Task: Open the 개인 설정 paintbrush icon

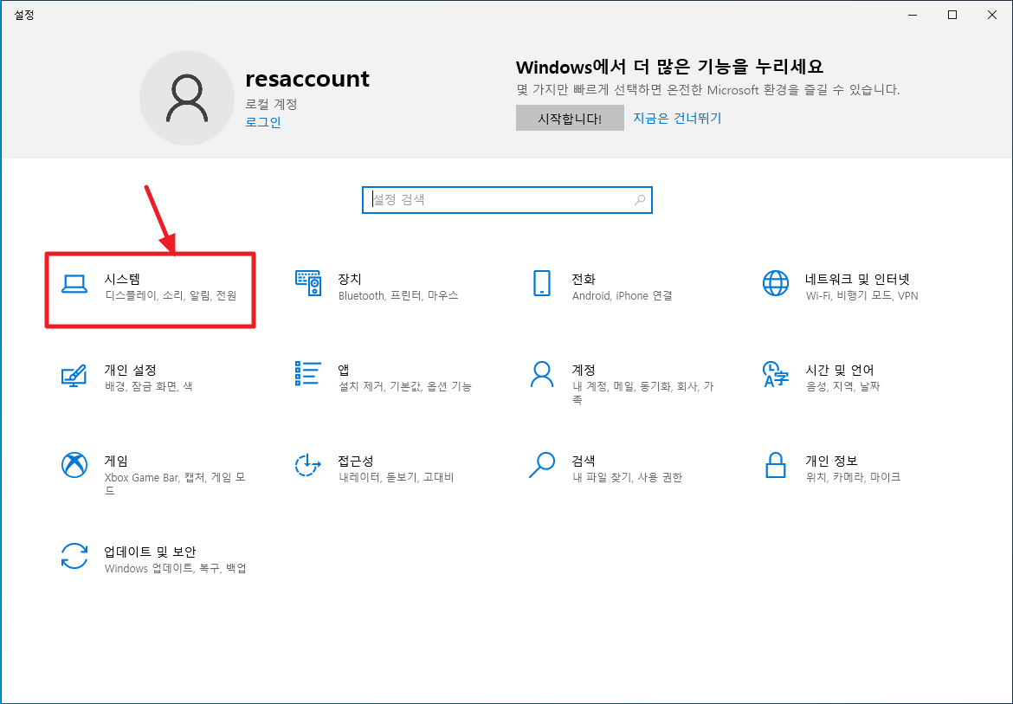Action: pos(74,375)
